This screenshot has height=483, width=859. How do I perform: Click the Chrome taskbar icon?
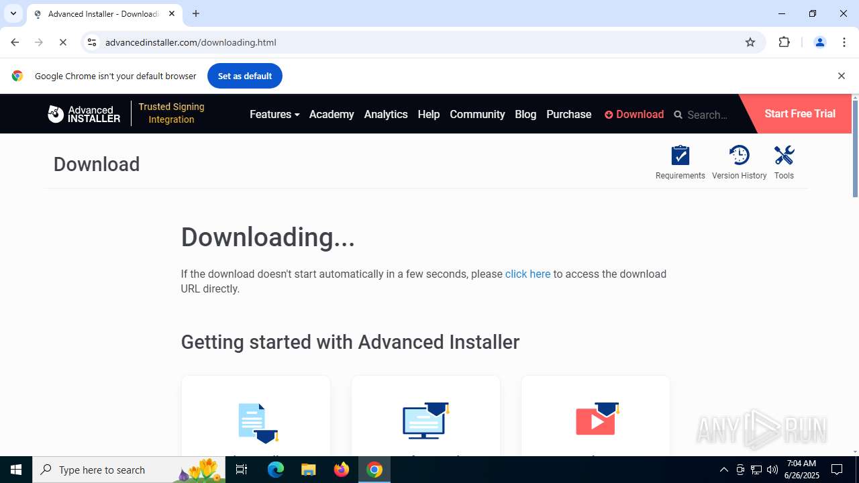click(374, 470)
